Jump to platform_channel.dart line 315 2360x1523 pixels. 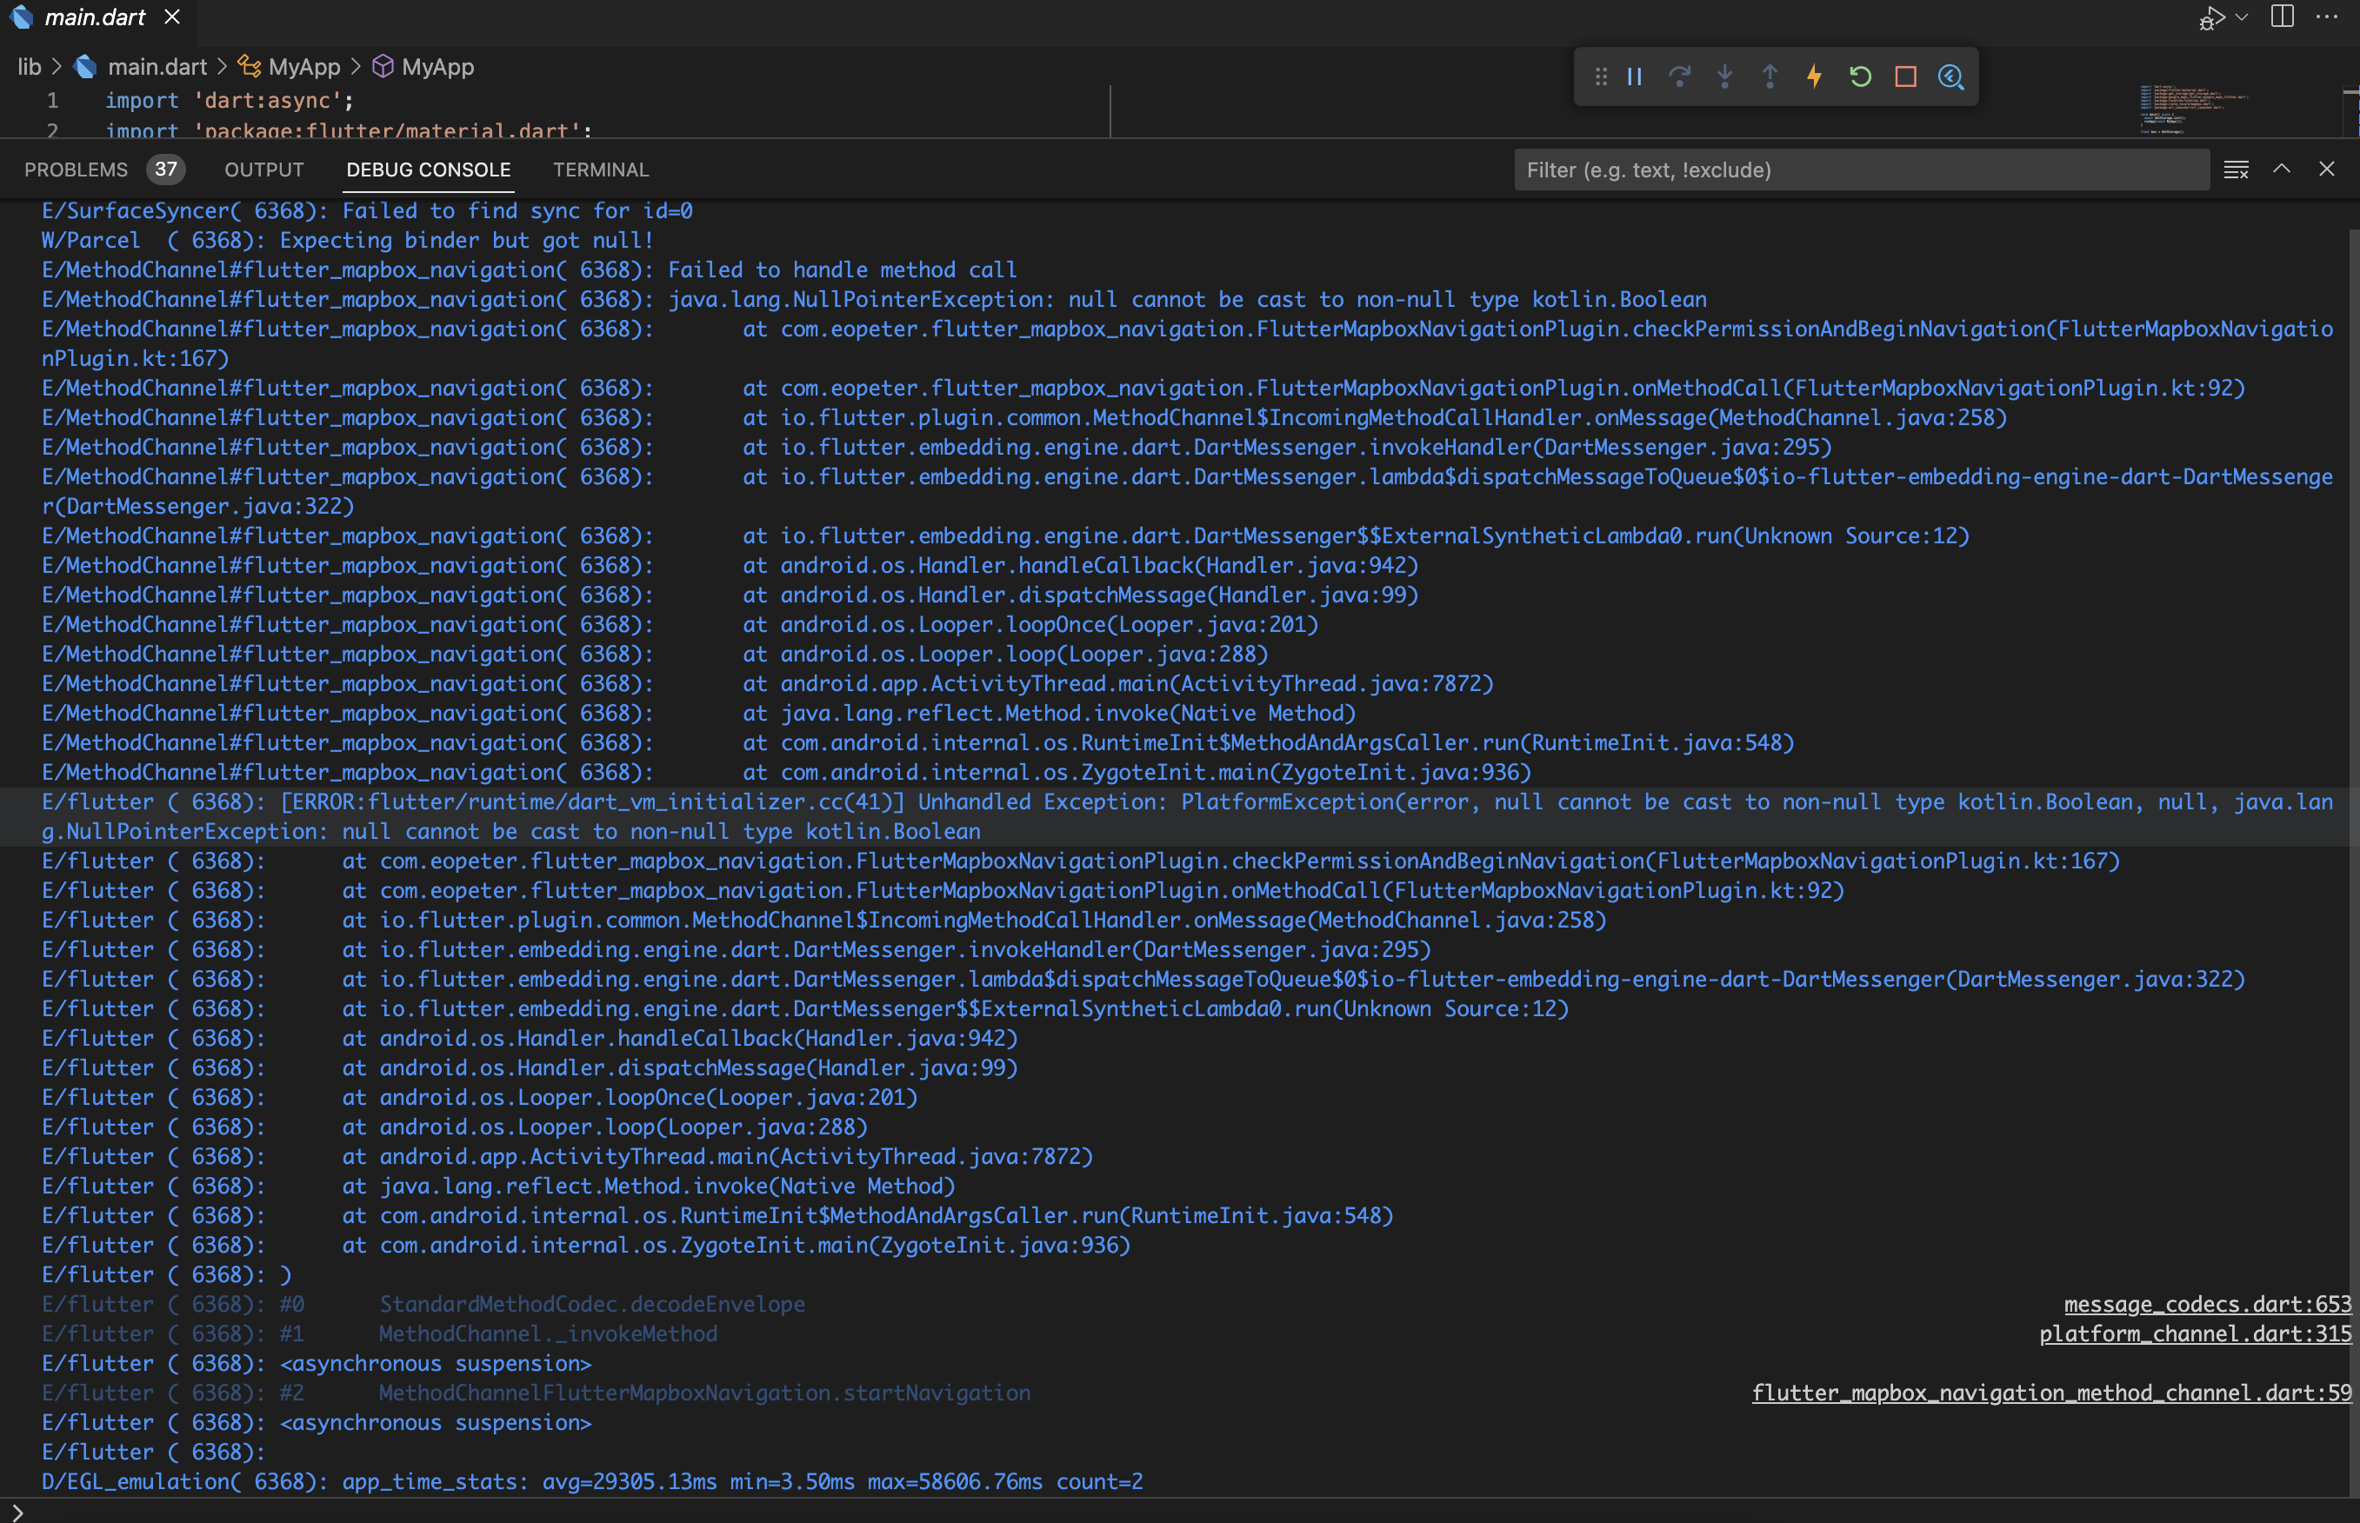(x=2194, y=1333)
